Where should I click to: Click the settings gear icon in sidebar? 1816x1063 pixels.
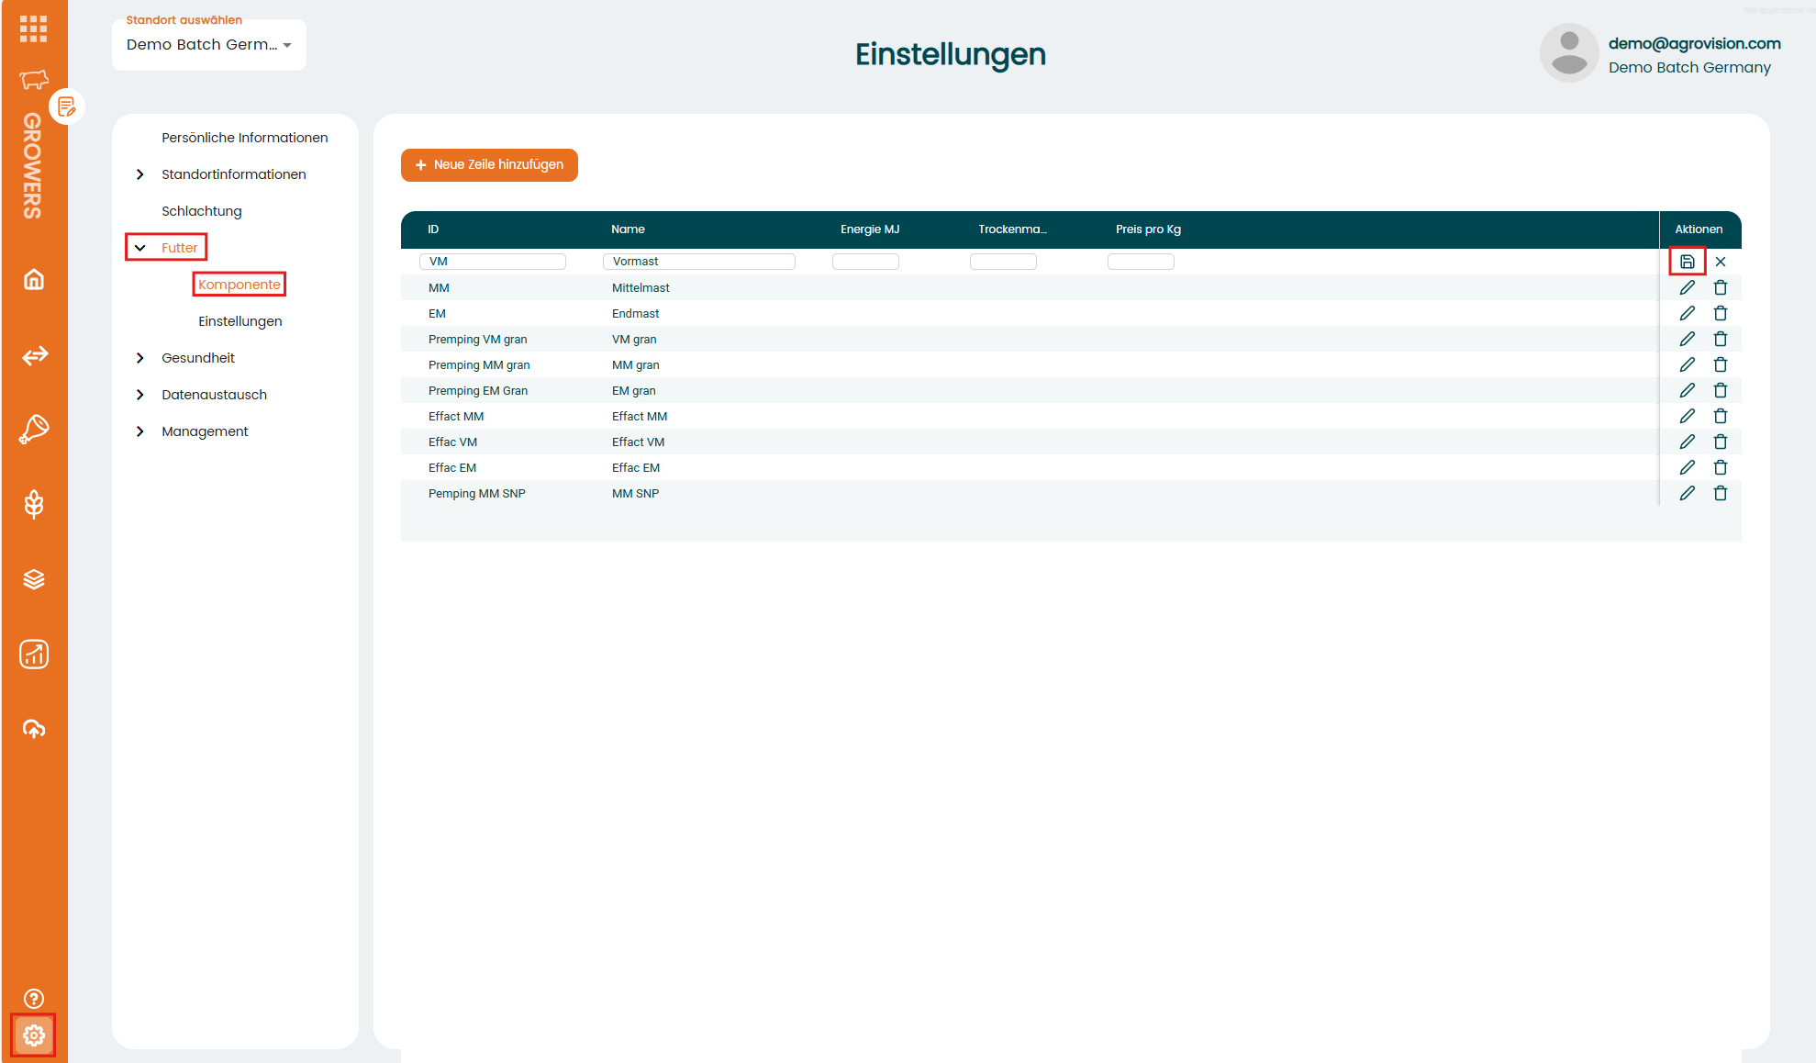tap(34, 1035)
